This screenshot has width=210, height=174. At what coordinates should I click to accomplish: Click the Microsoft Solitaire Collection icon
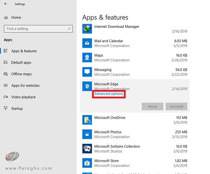click(87, 148)
